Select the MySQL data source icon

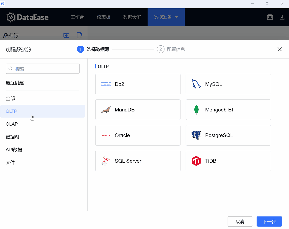228,84
